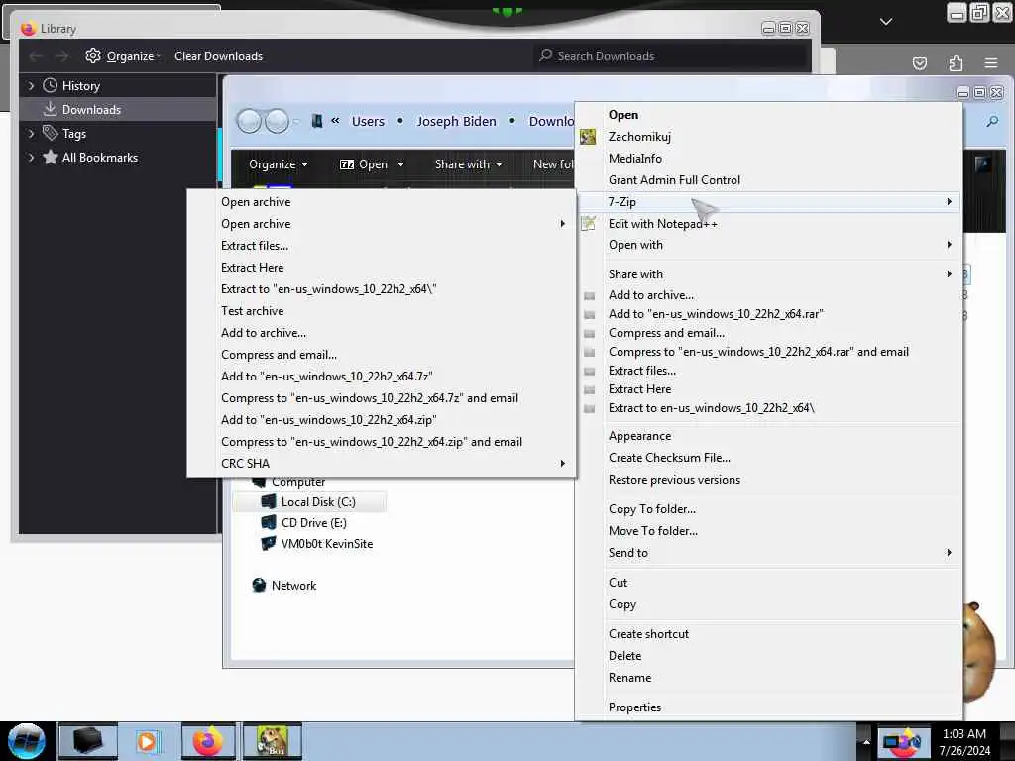Expand the All Bookmarks tree item
The height and width of the screenshot is (761, 1015).
pos(31,158)
